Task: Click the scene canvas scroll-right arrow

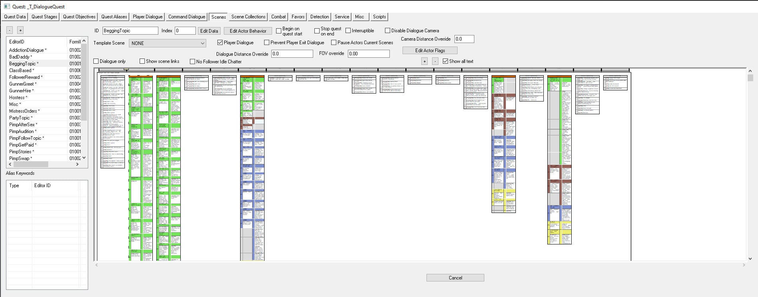Action: [x=744, y=265]
